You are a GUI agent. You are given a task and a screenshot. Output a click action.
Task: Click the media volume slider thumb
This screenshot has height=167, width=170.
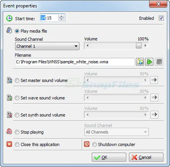(x=139, y=45)
